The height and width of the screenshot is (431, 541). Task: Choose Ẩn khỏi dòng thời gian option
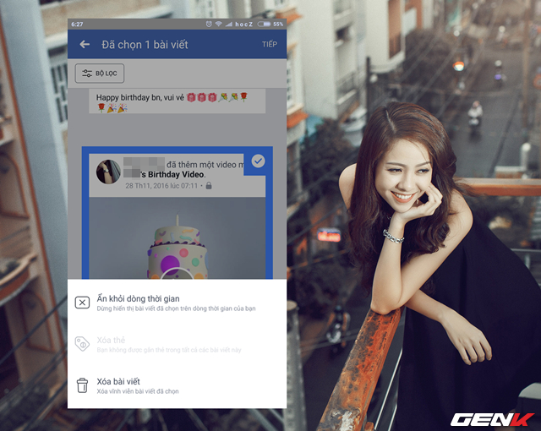(x=177, y=303)
